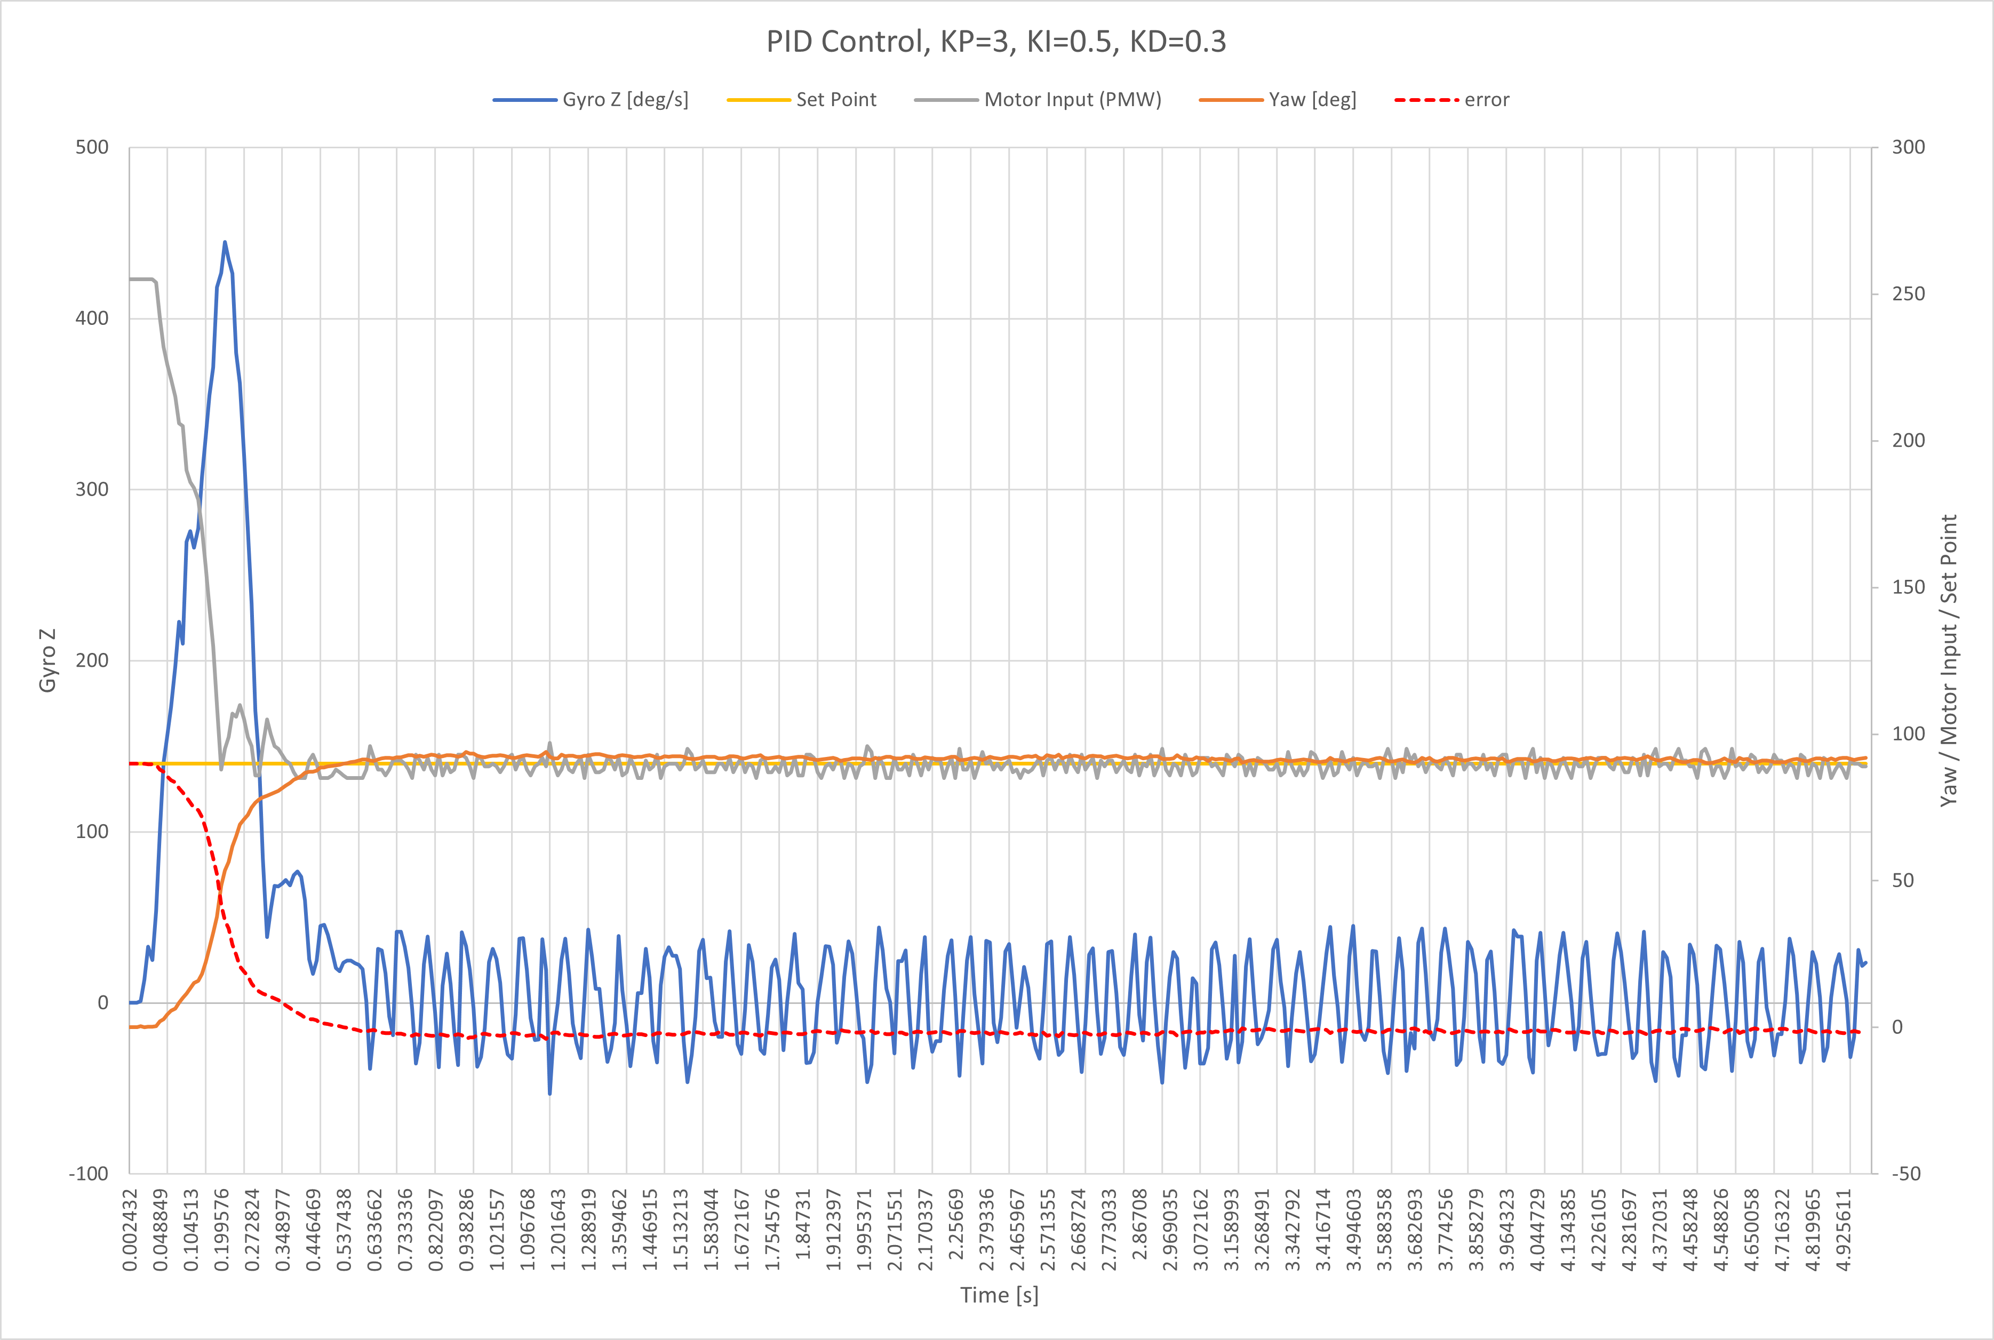The image size is (1994, 1340).
Task: Click the right axis value 250
Action: pos(1909,293)
